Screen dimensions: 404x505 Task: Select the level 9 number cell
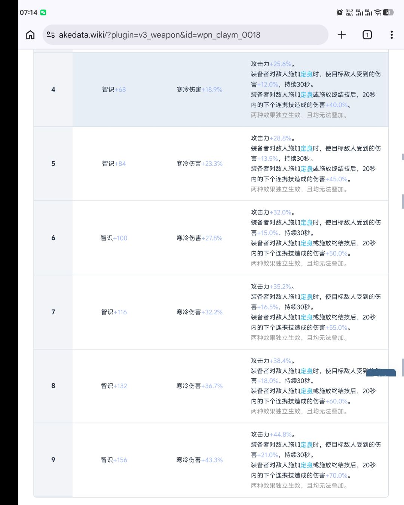point(53,460)
